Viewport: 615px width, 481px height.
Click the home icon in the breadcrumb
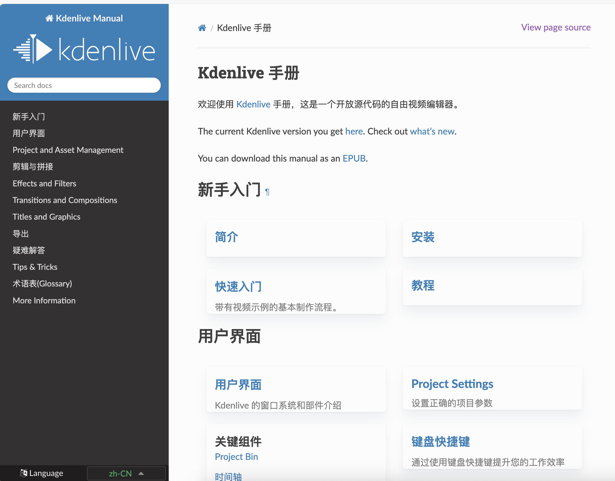[202, 28]
